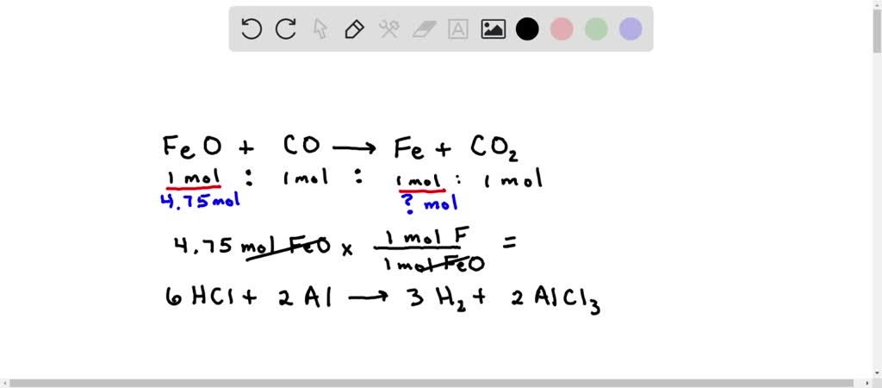Click the 'CO2' product text
Screen dimensions: 882x388
coord(494,149)
